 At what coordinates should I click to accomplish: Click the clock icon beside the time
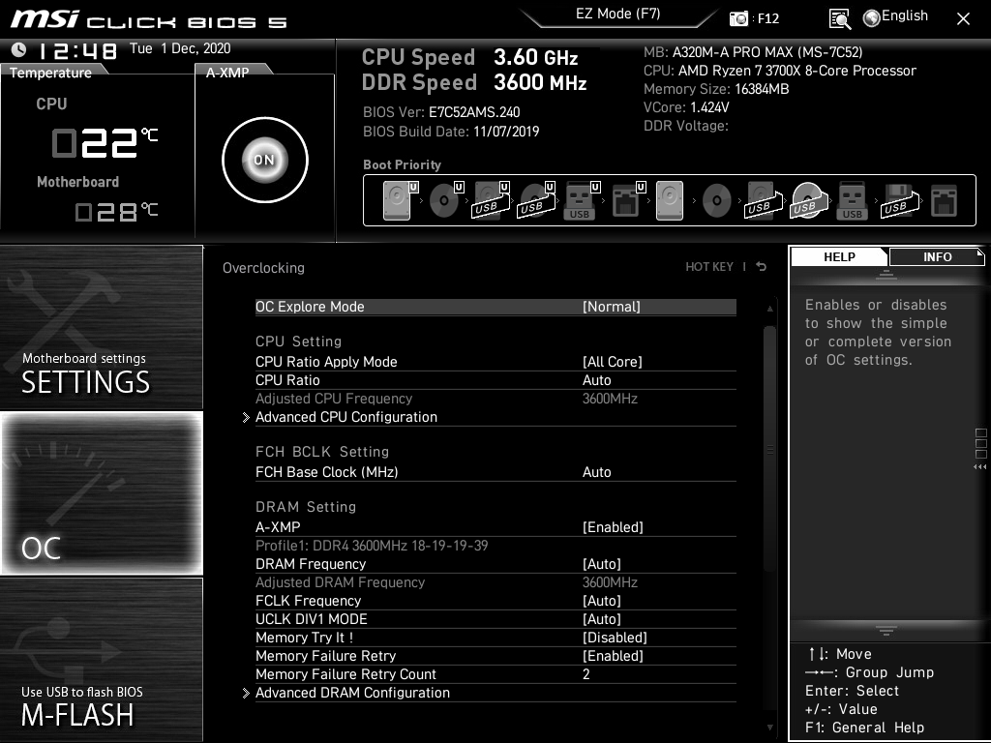tap(19, 49)
